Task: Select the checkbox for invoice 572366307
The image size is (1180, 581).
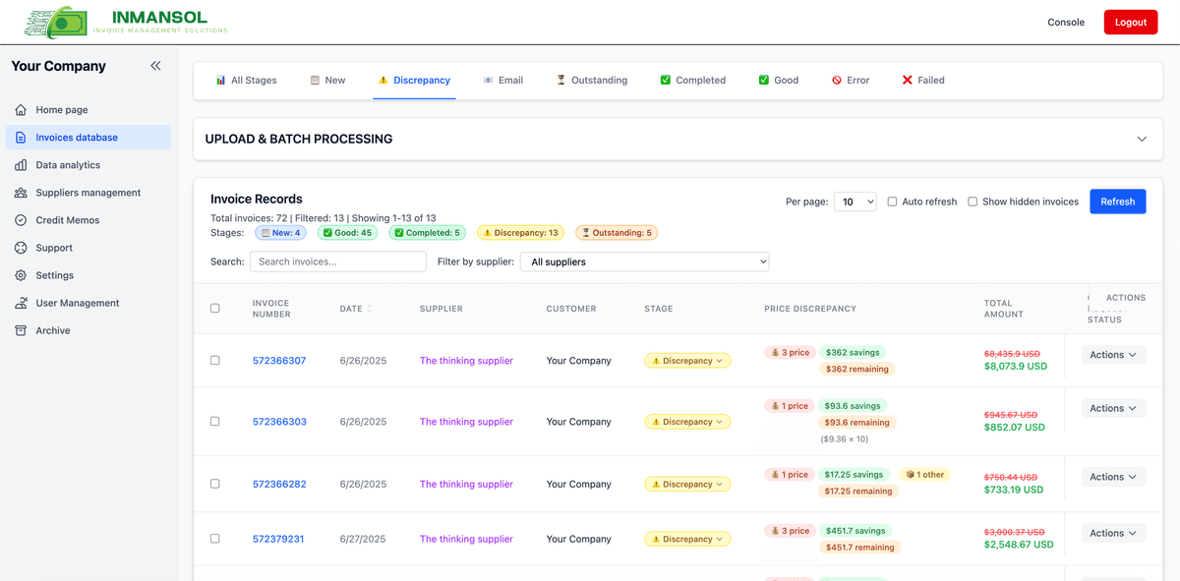Action: (x=215, y=360)
